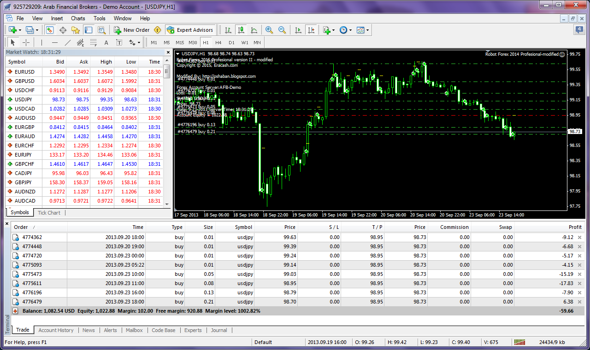590x350 pixels.
Task: Switch to D1 timeframe
Action: coord(231,42)
